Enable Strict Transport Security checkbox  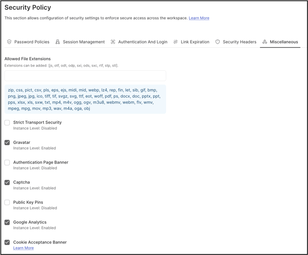coord(7,123)
